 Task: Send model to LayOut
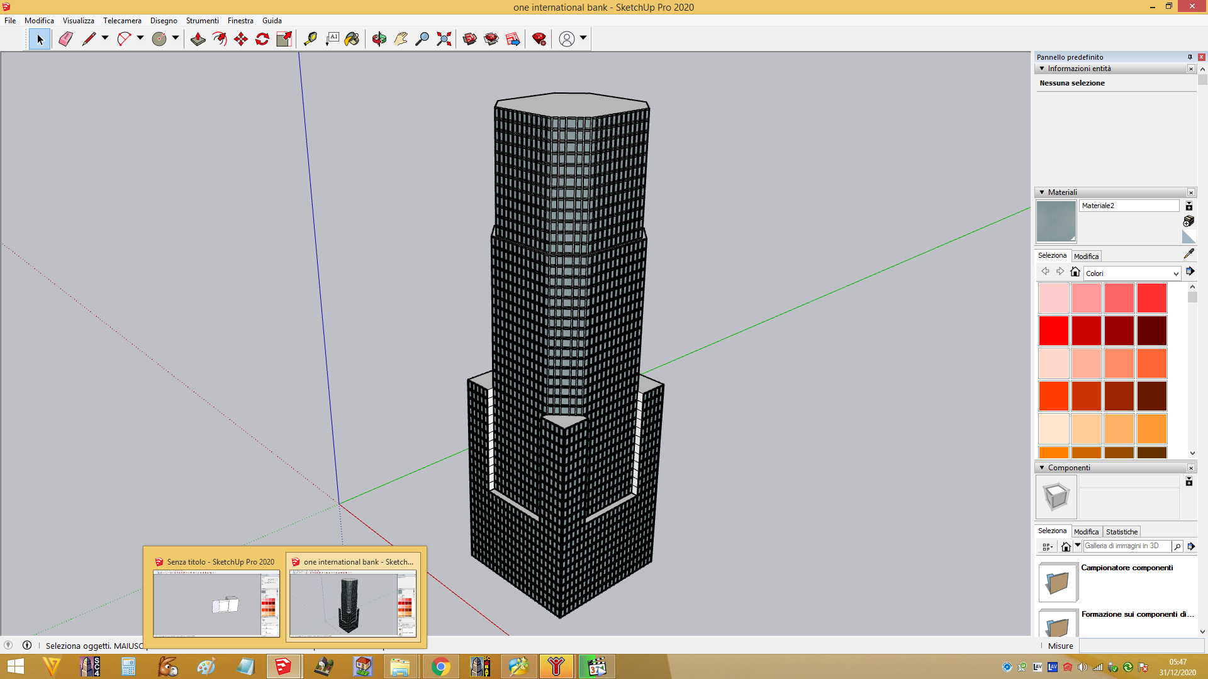pos(513,39)
